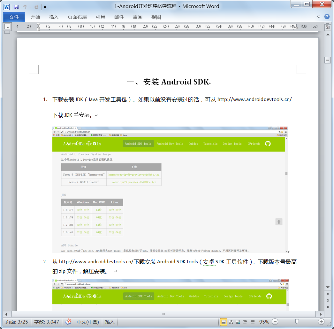Click the tab stop selector at ruler left
Viewport: 334px width, 329px height.
7,27
